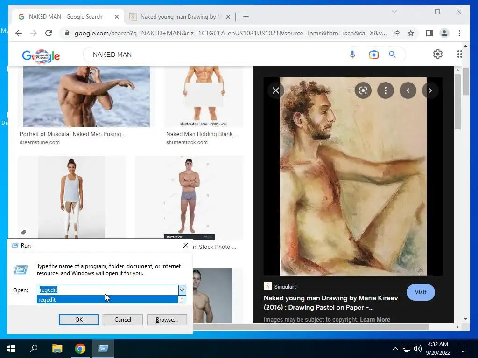Visit the Singulart source page

(421, 292)
